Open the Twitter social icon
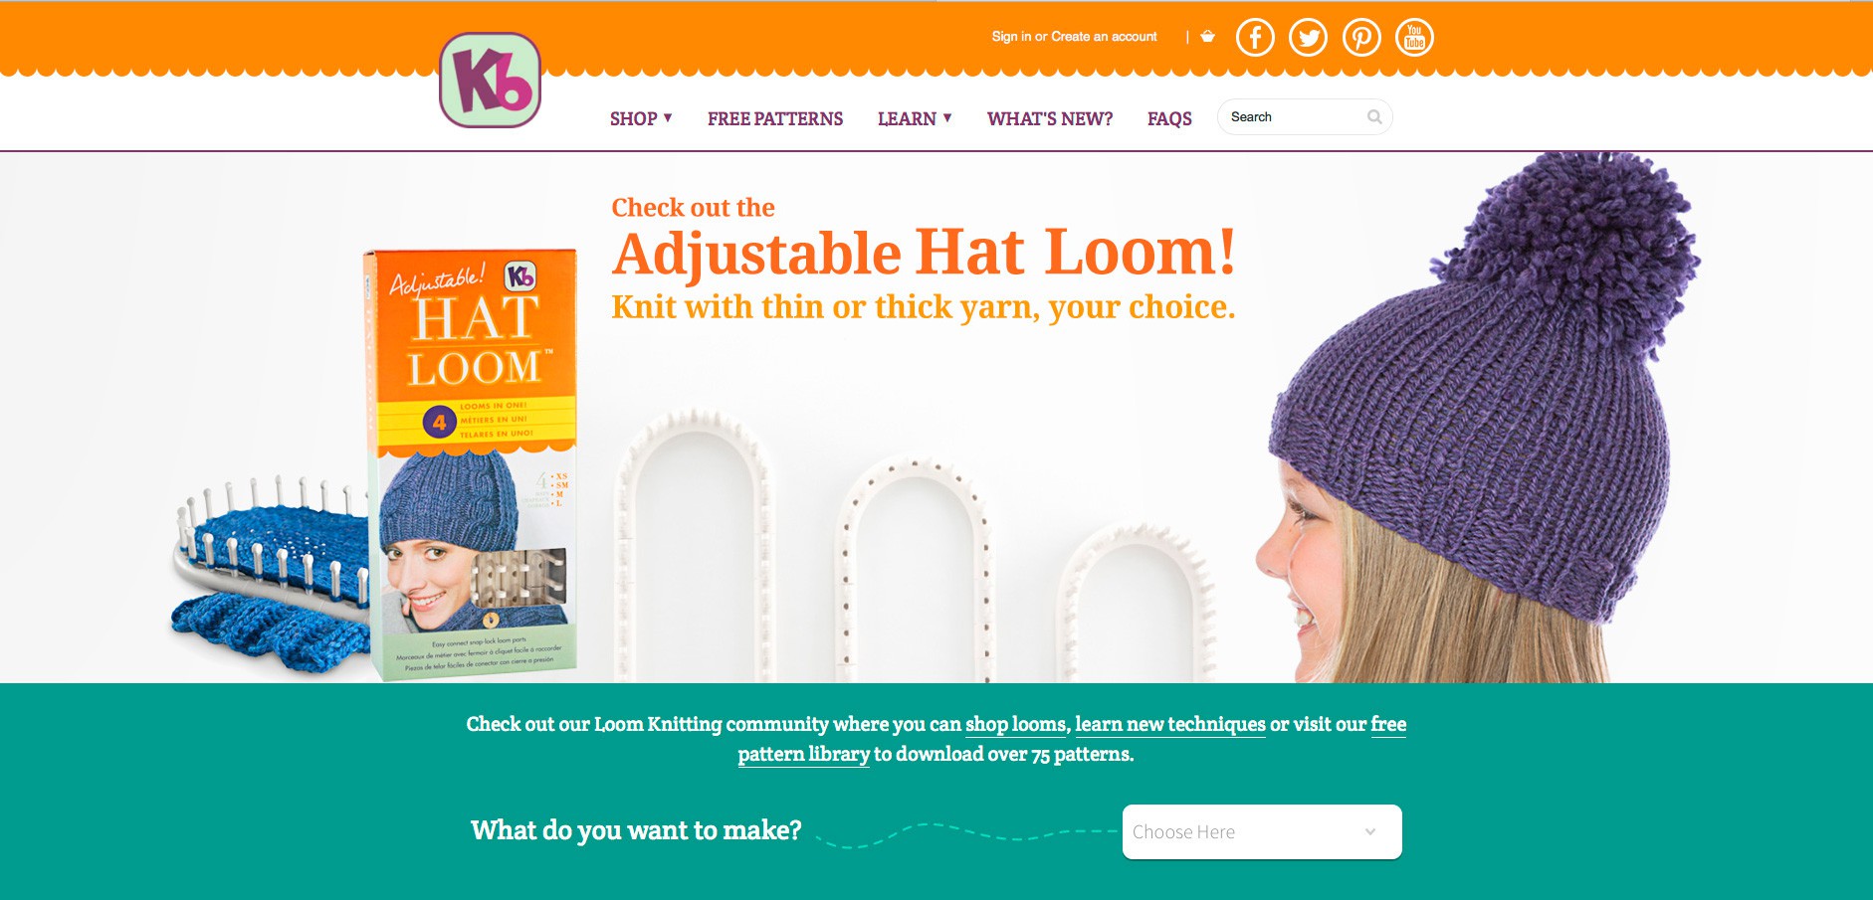 [1308, 38]
